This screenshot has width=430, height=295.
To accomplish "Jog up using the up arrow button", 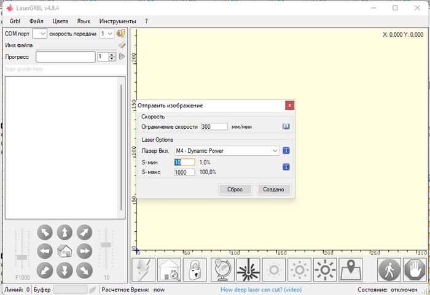I will (x=64, y=232).
